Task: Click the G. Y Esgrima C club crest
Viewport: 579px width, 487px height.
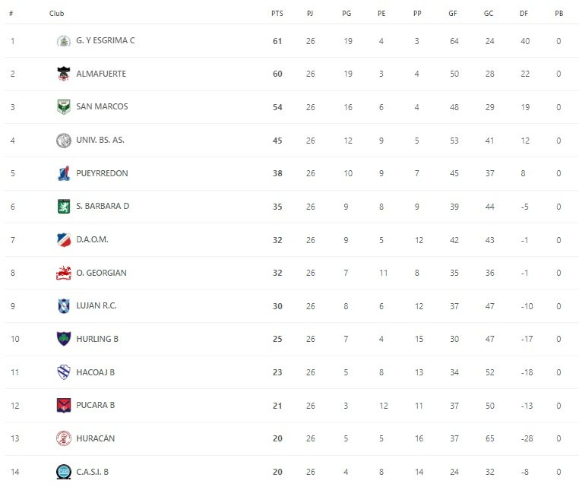Action: tap(64, 41)
